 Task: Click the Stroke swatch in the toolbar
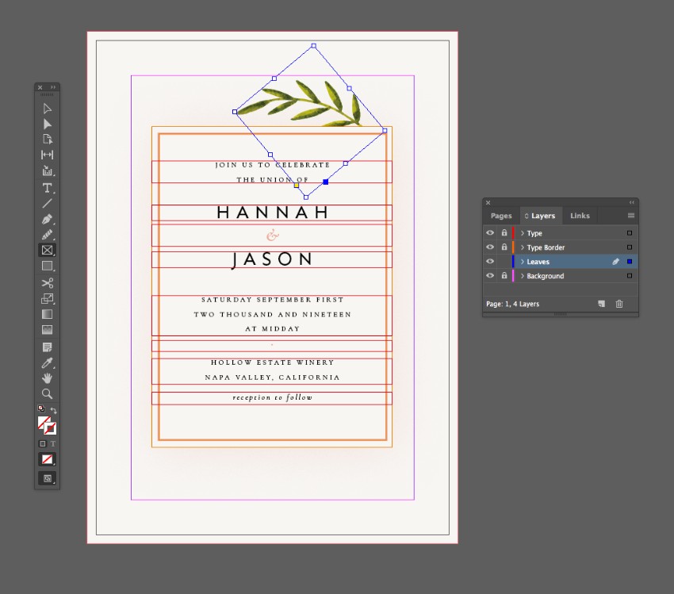[50, 428]
